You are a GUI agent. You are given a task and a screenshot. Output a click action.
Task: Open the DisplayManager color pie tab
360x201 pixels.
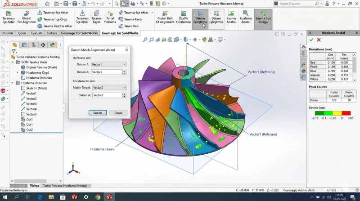click(x=53, y=45)
